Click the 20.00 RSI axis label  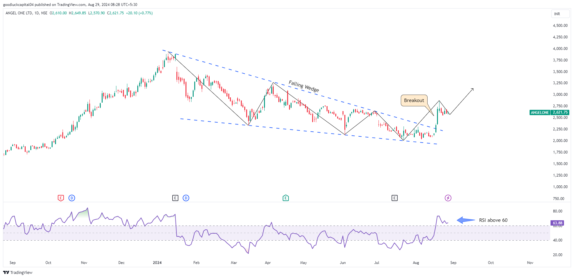click(x=557, y=255)
